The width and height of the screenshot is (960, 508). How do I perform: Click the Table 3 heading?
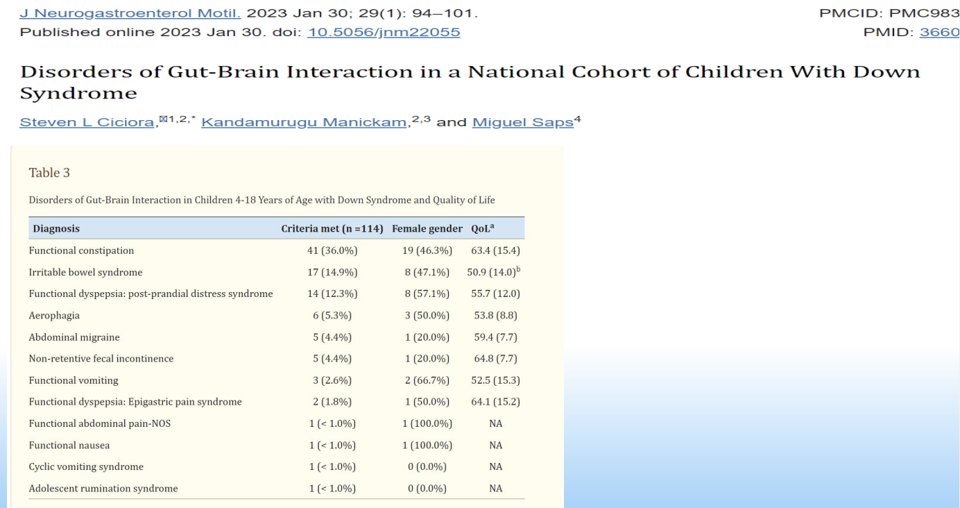point(49,173)
